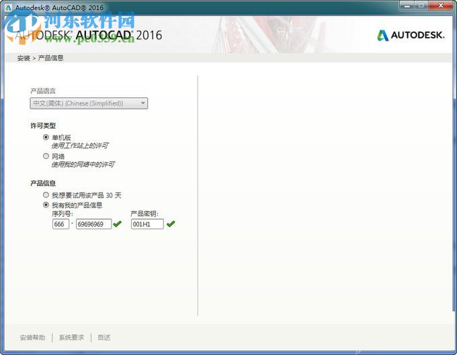Close the AutoCAD 2016 installer window
The image size is (457, 355).
[x=441, y=5]
